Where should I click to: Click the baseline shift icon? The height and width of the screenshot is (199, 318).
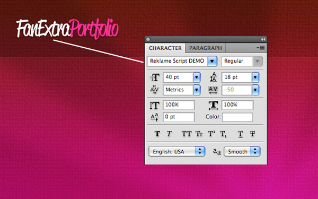click(155, 117)
